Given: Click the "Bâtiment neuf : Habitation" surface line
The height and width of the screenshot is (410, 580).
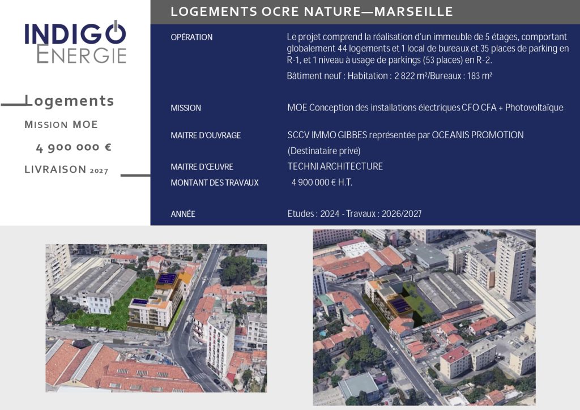Looking at the screenshot, I should [390, 76].
